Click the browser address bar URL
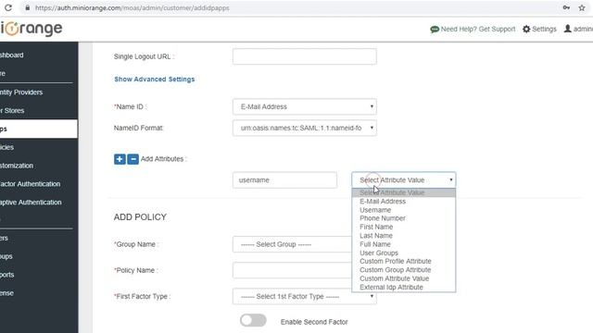The image size is (593, 333). (132, 8)
